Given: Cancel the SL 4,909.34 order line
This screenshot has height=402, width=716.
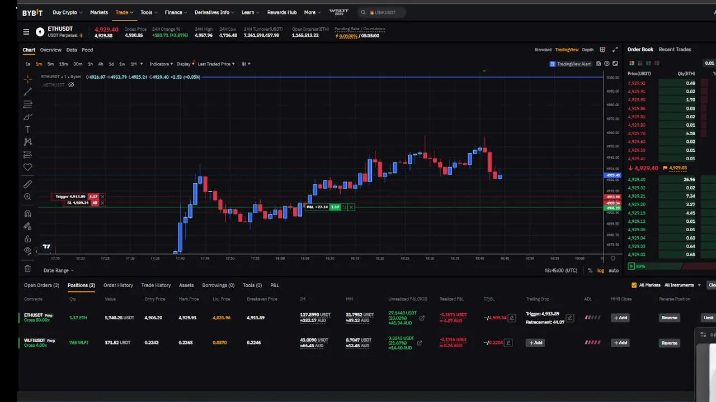Looking at the screenshot, I should (102, 203).
